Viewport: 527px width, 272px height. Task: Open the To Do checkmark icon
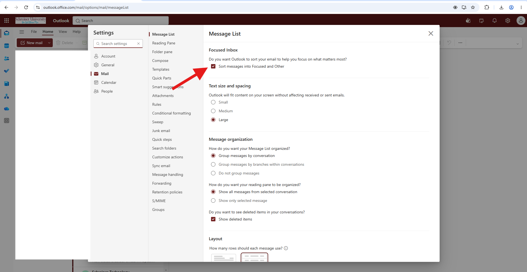(x=7, y=71)
